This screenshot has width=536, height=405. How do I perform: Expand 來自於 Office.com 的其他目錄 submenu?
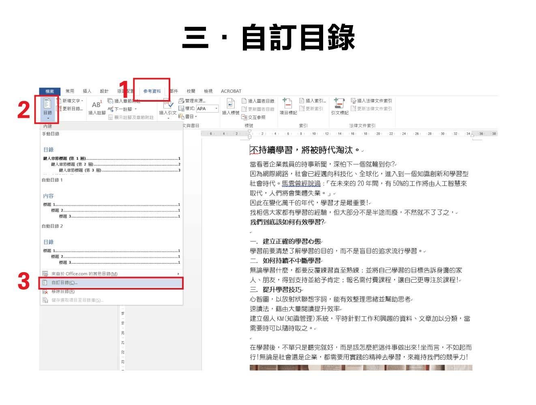pos(93,274)
